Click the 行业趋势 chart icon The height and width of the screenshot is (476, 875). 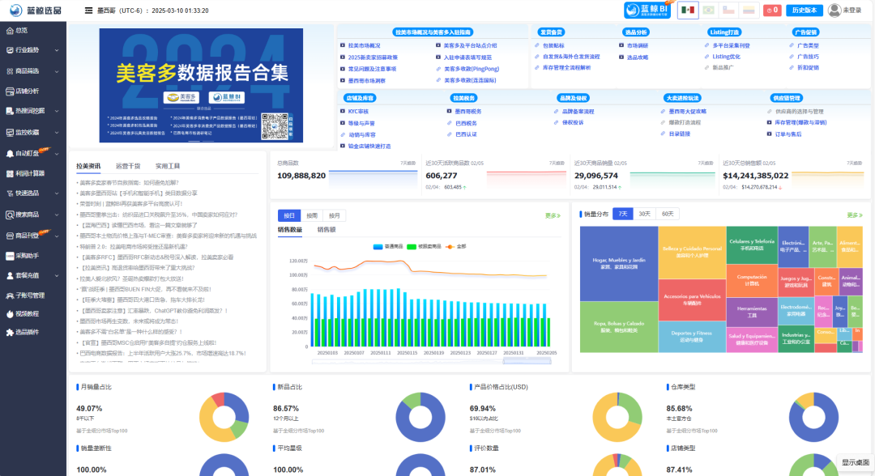tap(10, 50)
